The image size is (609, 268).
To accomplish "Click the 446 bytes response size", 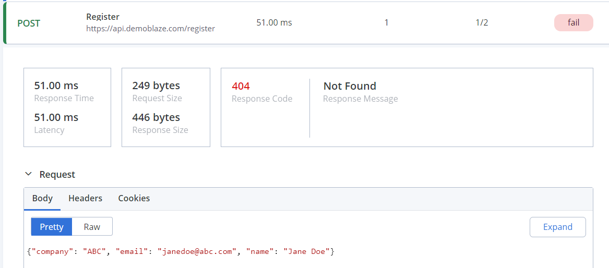I will coord(156,117).
